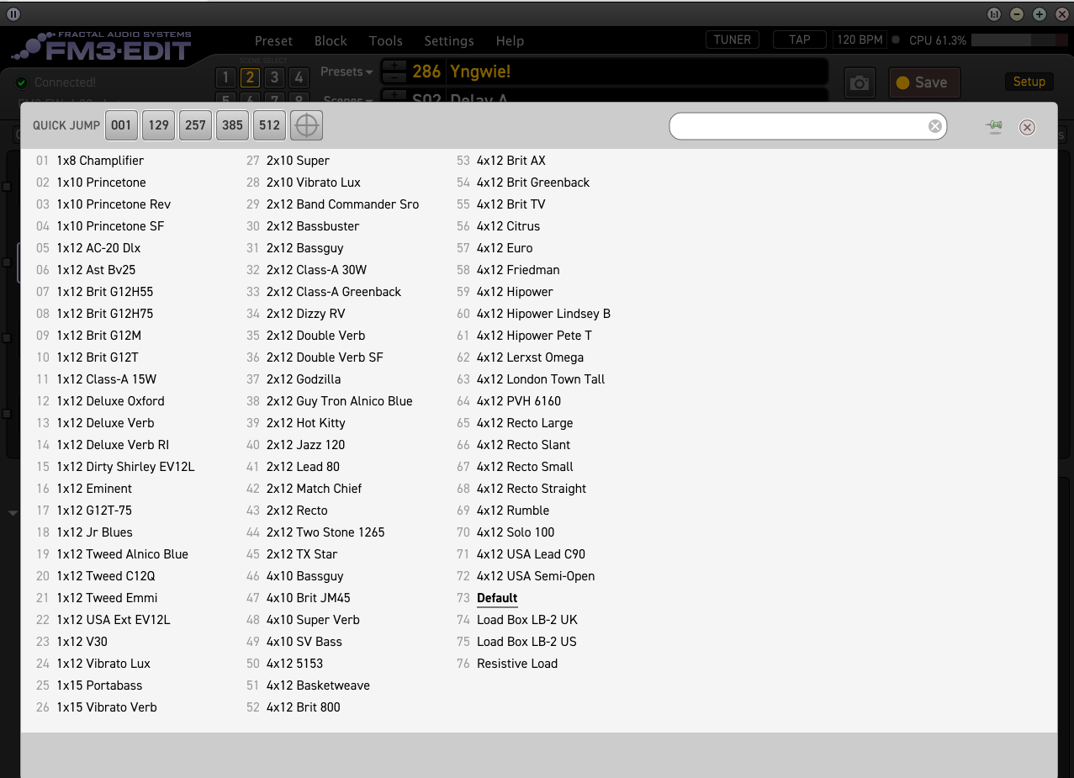Select 1x8 Champlifier cab
The height and width of the screenshot is (778, 1074).
coord(100,161)
